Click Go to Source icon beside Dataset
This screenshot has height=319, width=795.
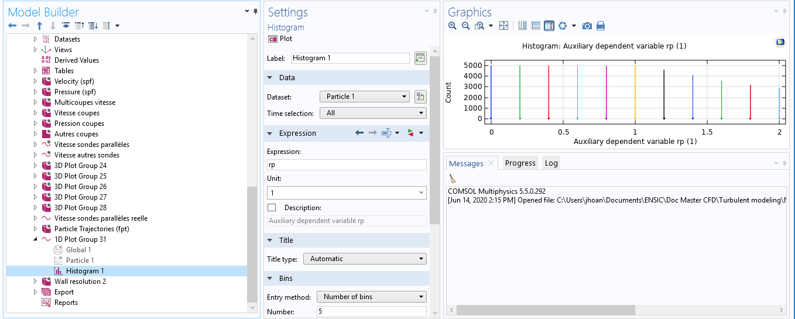click(420, 97)
